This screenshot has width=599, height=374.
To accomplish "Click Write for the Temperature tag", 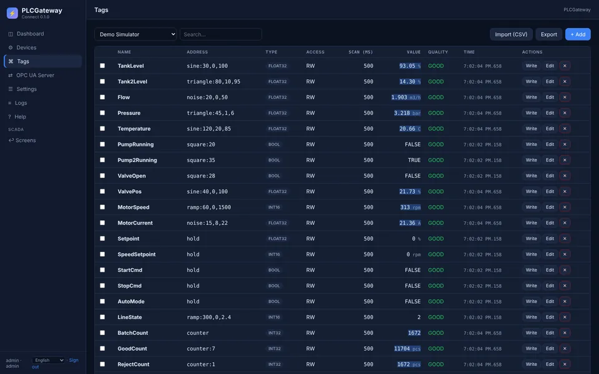I will (x=531, y=128).
